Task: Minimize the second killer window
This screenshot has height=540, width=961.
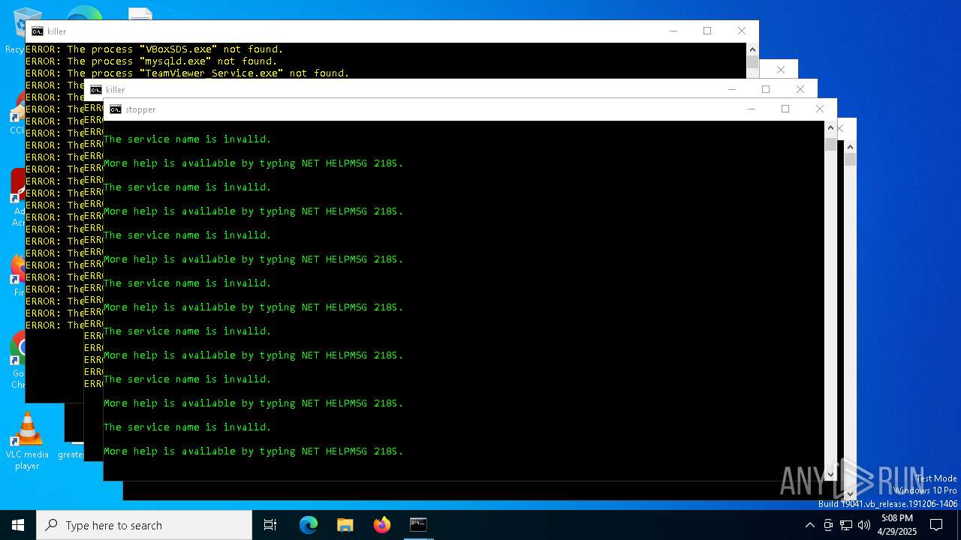Action: 731,89
